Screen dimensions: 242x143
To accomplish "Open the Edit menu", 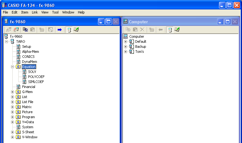I will [14, 12].
